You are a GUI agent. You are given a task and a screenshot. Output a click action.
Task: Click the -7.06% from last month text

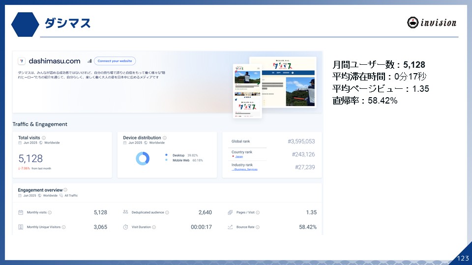tap(34, 168)
